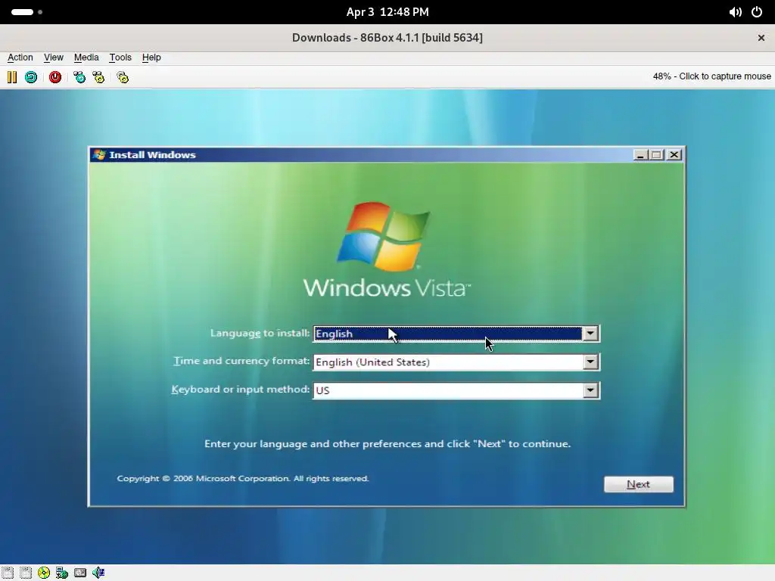Click the 'Keyboard or input method:' label
Screen dimensions: 775x581
coord(240,390)
